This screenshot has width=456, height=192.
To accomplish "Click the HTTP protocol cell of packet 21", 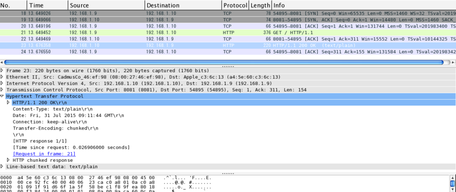I will coord(229,32).
